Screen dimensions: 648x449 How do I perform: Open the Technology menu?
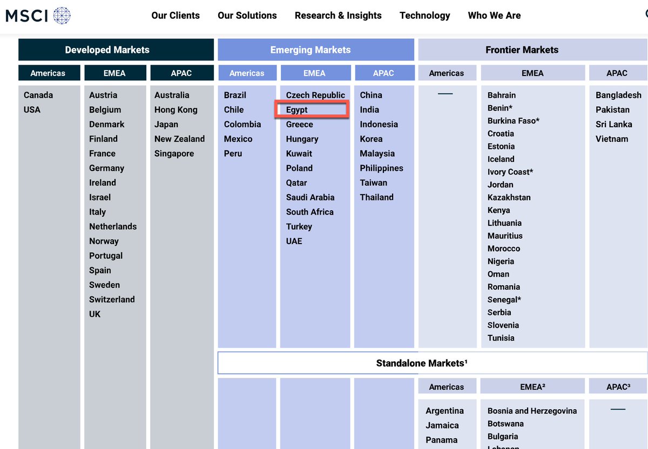(x=425, y=16)
